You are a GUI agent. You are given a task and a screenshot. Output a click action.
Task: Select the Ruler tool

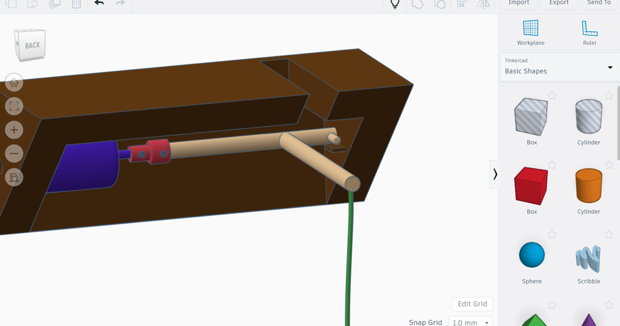pos(590,32)
